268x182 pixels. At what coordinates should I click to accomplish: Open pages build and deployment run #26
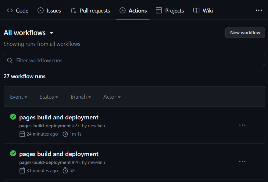pos(59,154)
